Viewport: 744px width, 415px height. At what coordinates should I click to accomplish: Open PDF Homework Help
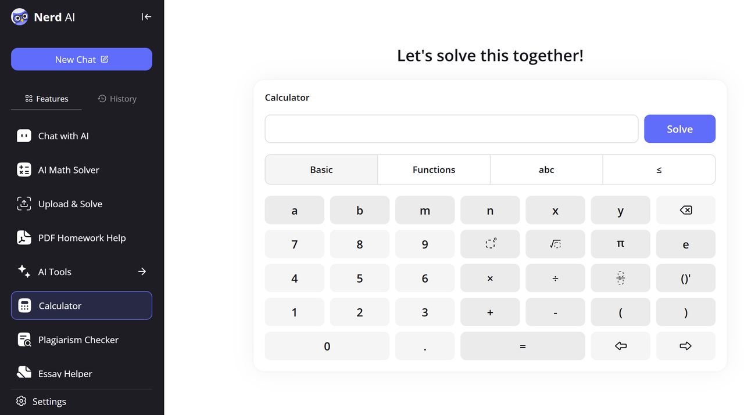click(x=81, y=238)
